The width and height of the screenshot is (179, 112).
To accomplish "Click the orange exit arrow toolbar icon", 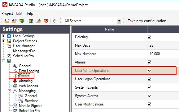I will point(55,21).
